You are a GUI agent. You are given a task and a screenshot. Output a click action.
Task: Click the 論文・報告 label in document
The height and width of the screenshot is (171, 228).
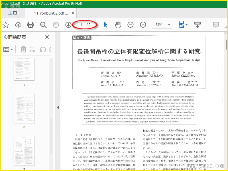pyautogui.click(x=82, y=38)
